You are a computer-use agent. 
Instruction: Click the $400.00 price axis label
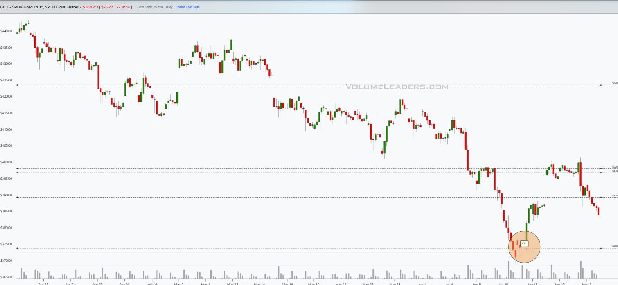point(6,162)
